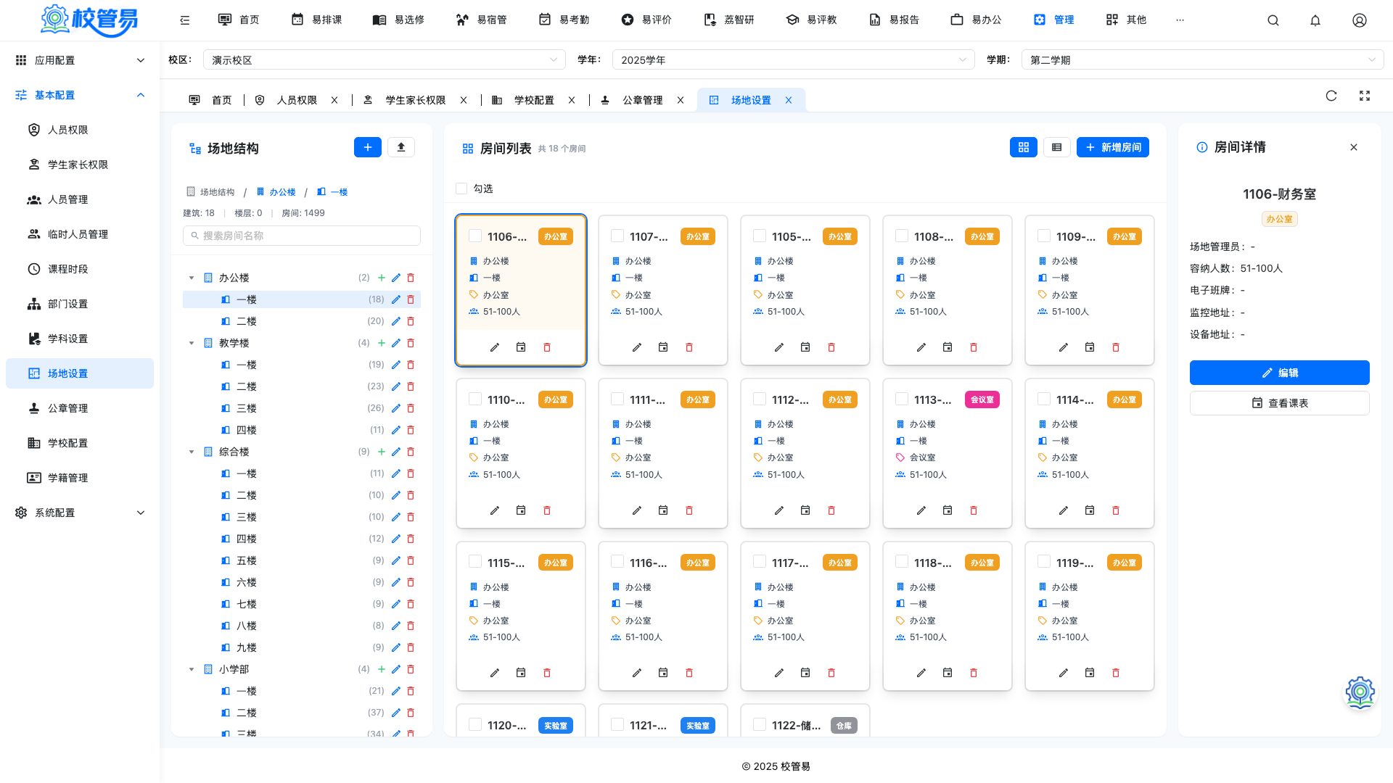Click green plus icon on 小学部 row
This screenshot has height=783, width=1393.
(x=382, y=669)
